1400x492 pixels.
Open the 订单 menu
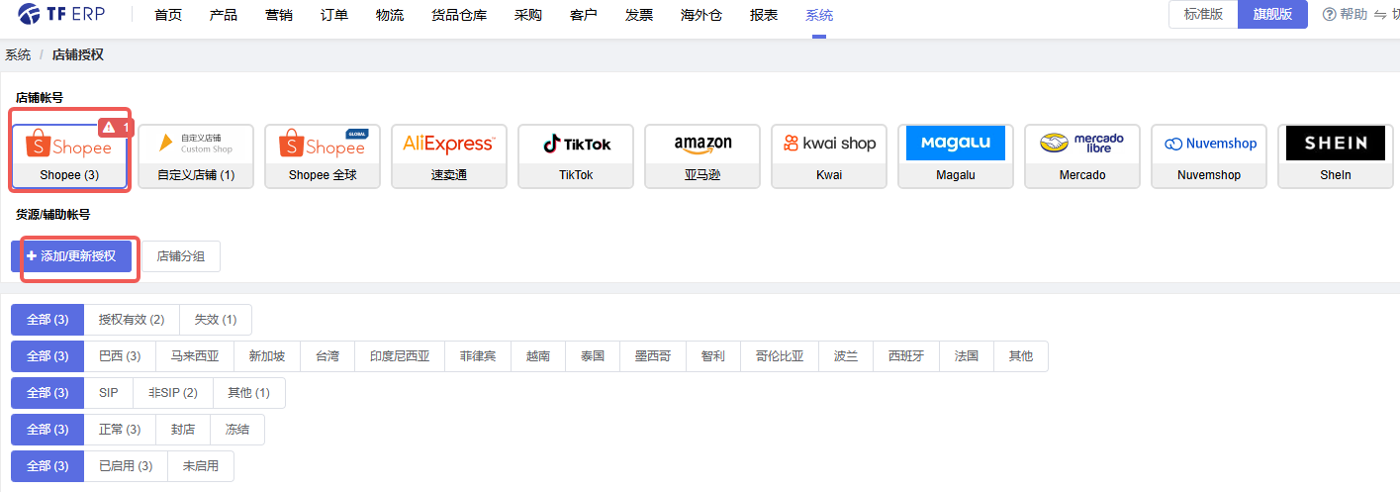point(334,15)
